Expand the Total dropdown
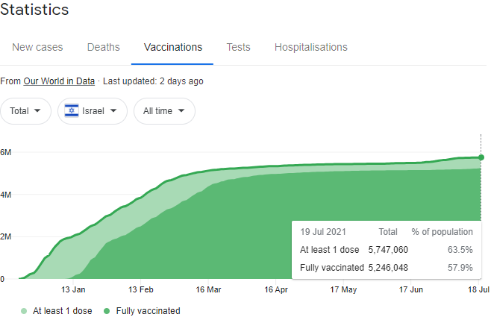 (x=25, y=111)
